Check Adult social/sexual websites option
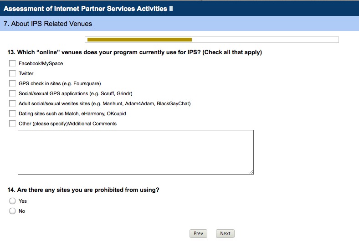The image size is (359, 242). tap(12, 103)
